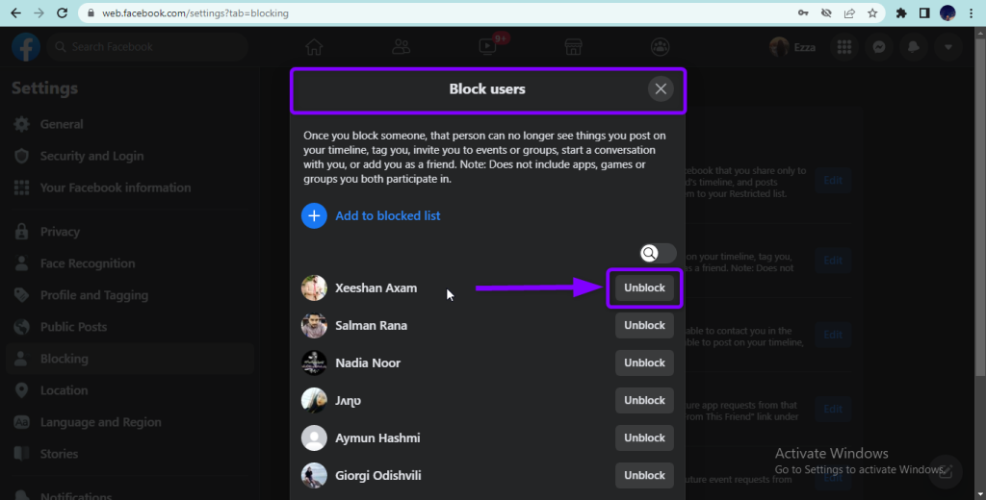Screen dimensions: 986x500
Task: Open the Facebook Home icon
Action: [x=314, y=47]
